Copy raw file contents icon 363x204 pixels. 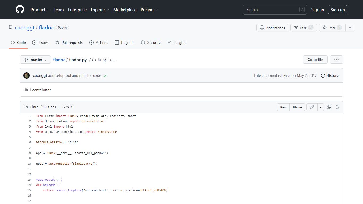point(329,107)
